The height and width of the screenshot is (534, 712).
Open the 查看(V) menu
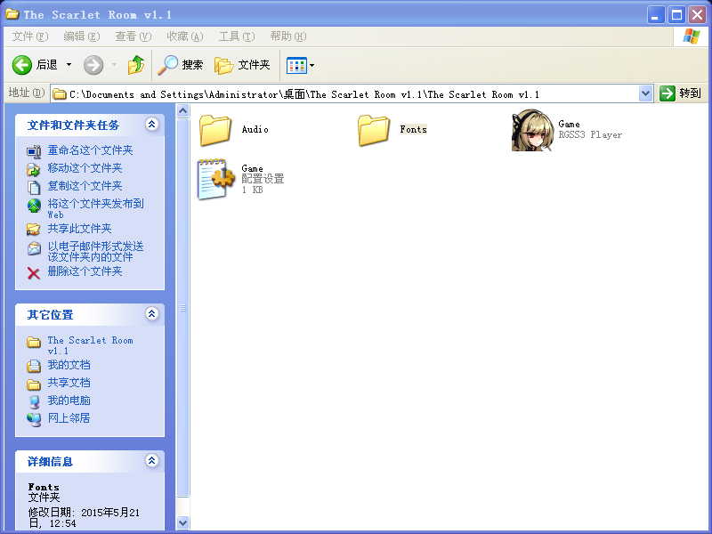[x=133, y=36]
